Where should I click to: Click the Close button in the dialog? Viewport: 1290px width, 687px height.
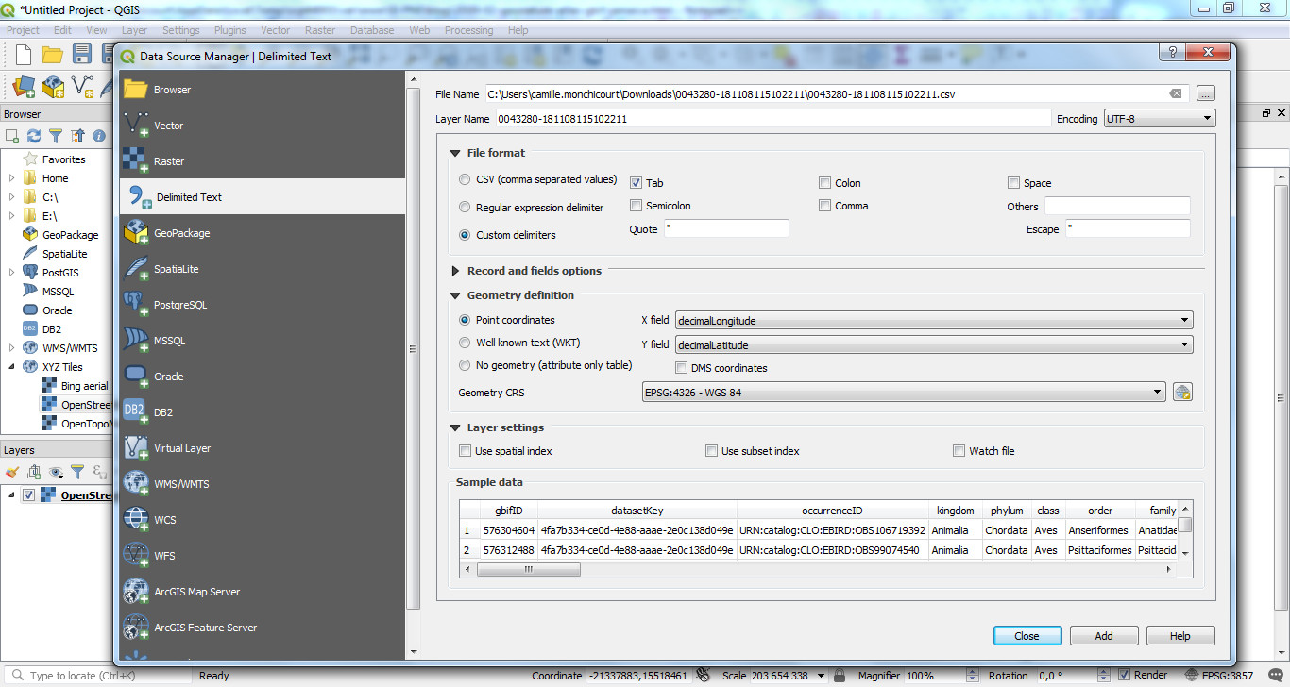[x=1027, y=636]
